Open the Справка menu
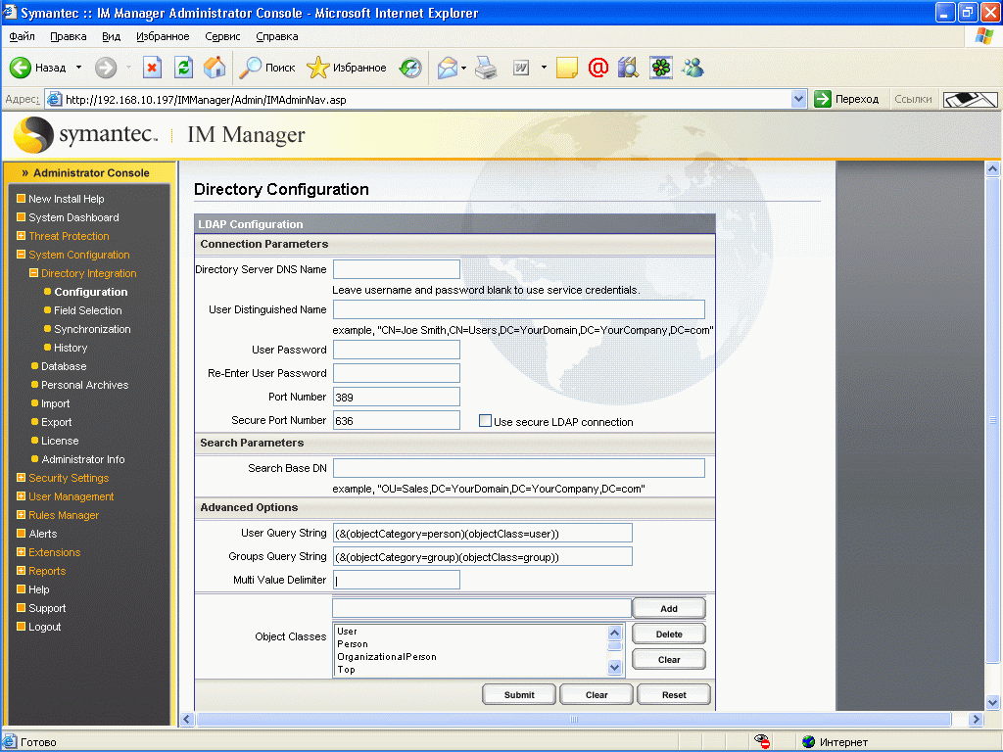The width and height of the screenshot is (1003, 752). coord(277,36)
